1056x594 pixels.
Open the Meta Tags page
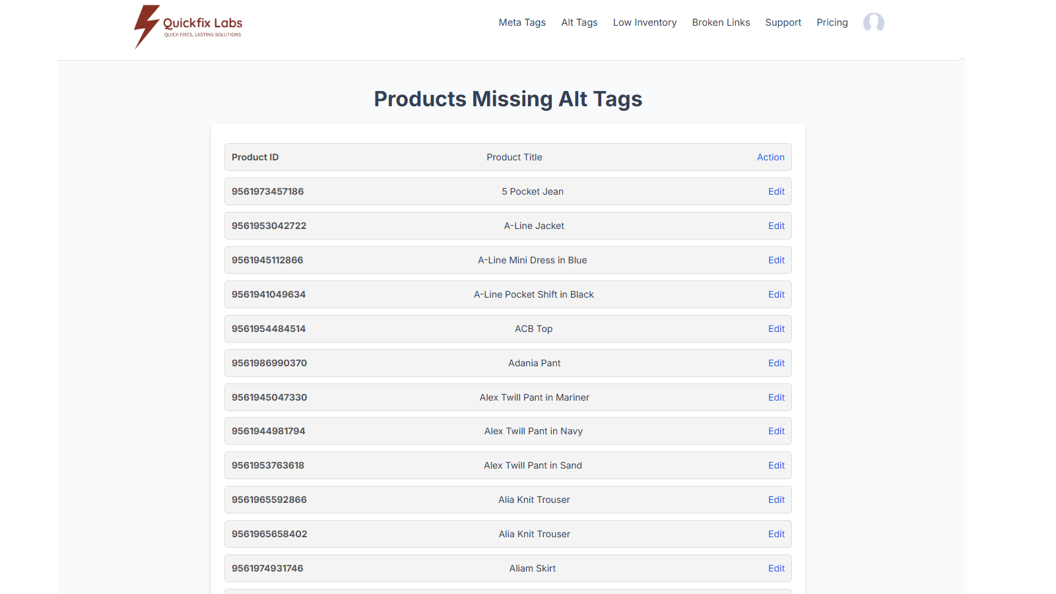(522, 22)
